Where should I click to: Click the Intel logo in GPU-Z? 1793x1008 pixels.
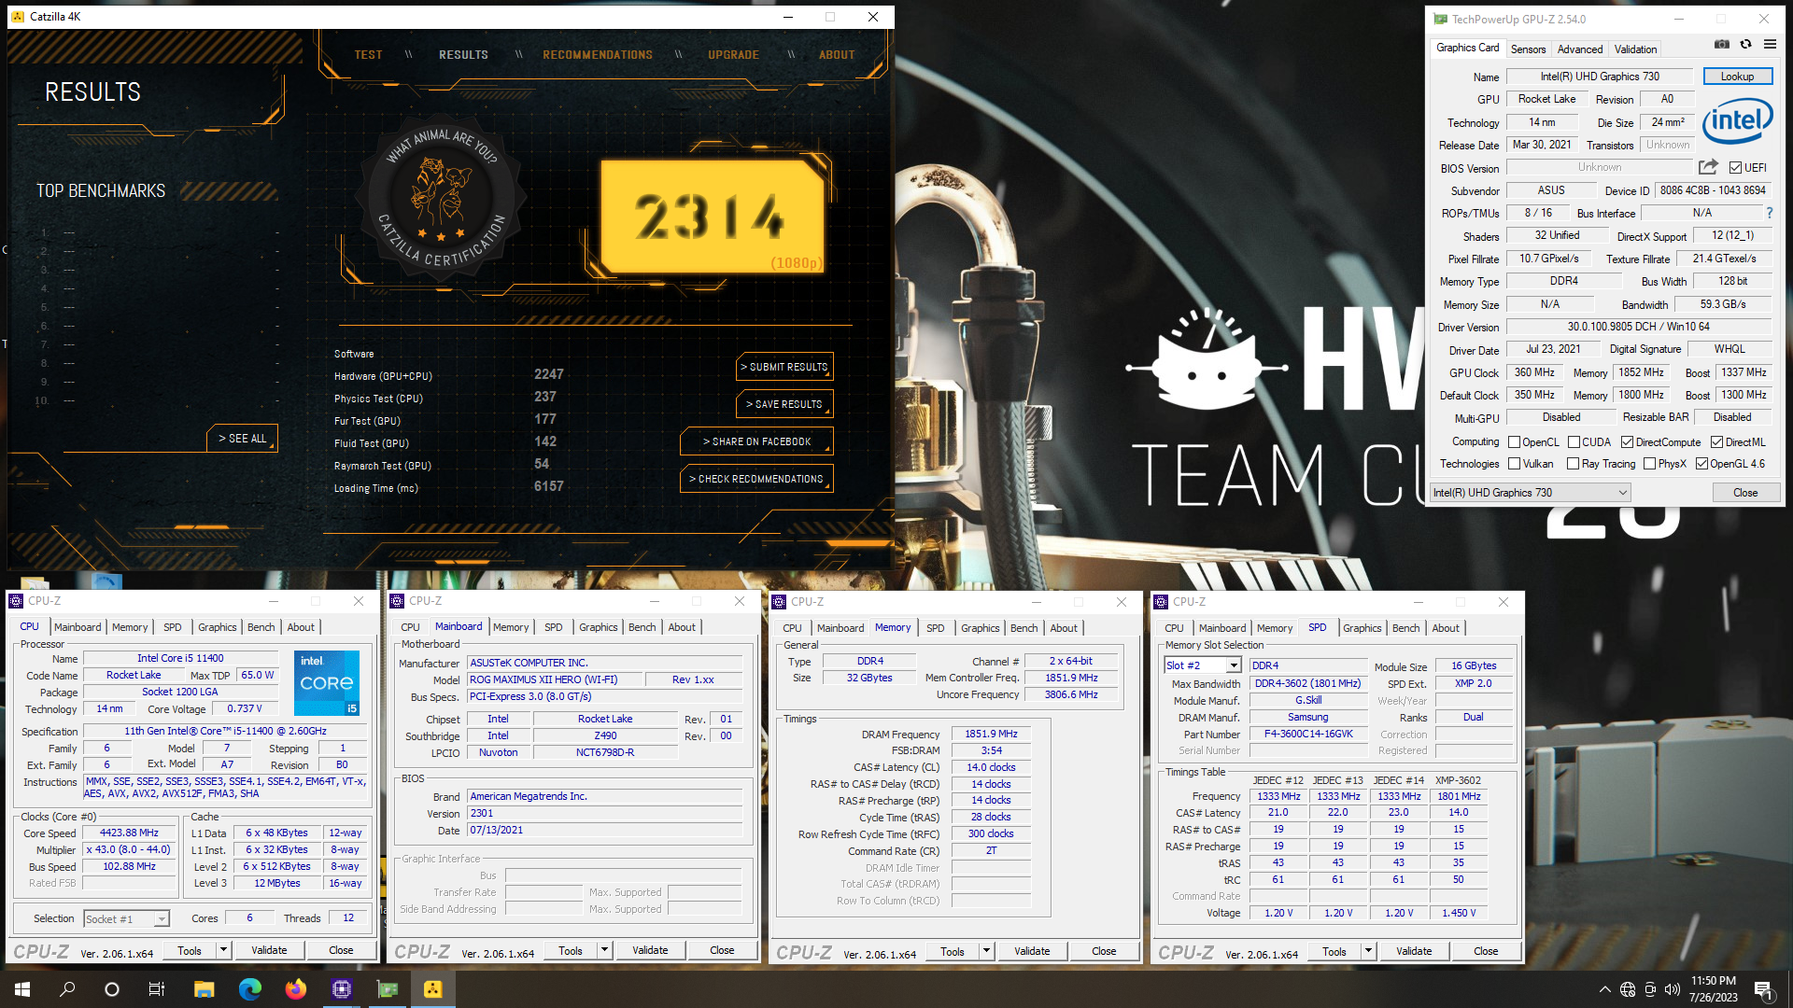coord(1737,121)
